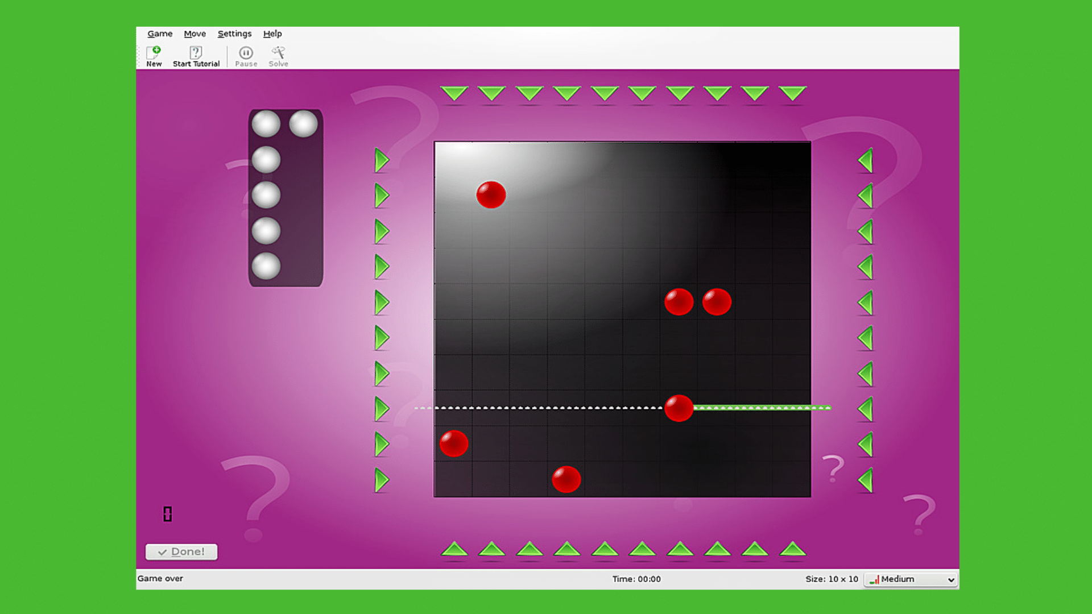
Task: Click red ball in first column of board
Action: 454,443
